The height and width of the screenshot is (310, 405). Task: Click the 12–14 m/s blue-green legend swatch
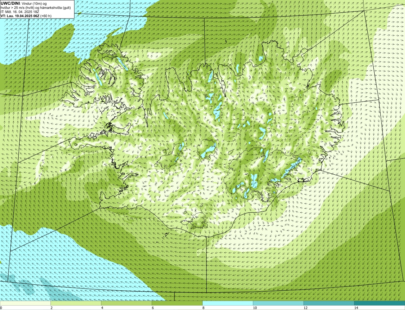(329, 303)
